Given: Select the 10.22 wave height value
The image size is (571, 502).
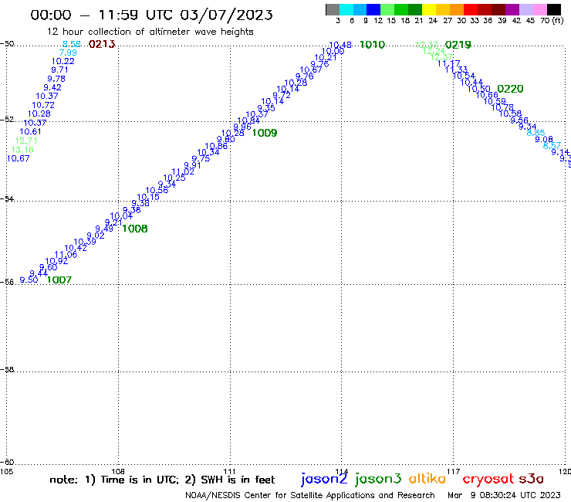Looking at the screenshot, I should tap(63, 61).
